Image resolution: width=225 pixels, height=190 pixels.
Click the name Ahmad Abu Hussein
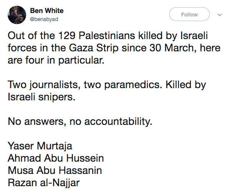coord(56,158)
